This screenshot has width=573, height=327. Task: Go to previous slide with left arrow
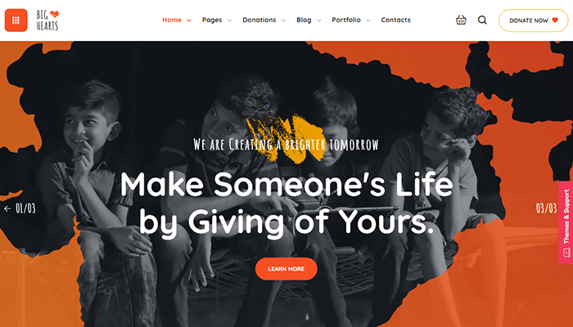pyautogui.click(x=7, y=208)
